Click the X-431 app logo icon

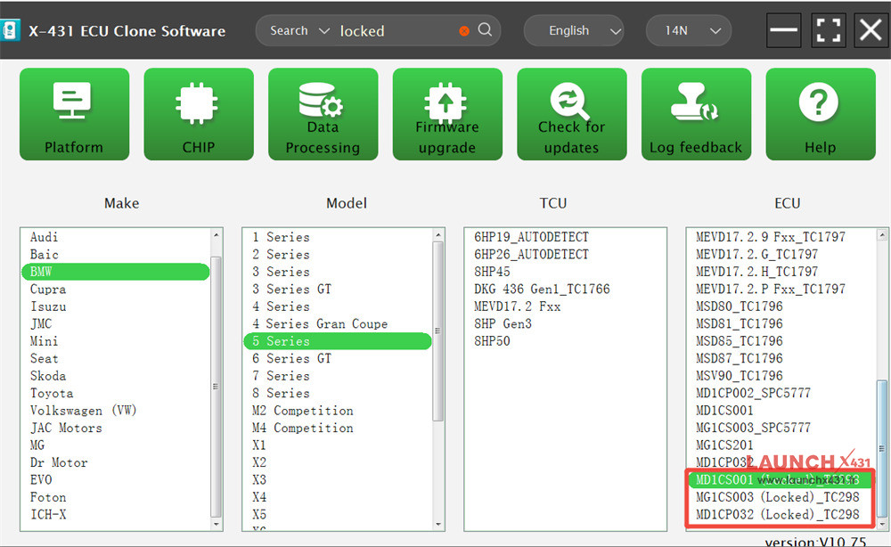pyautogui.click(x=10, y=30)
